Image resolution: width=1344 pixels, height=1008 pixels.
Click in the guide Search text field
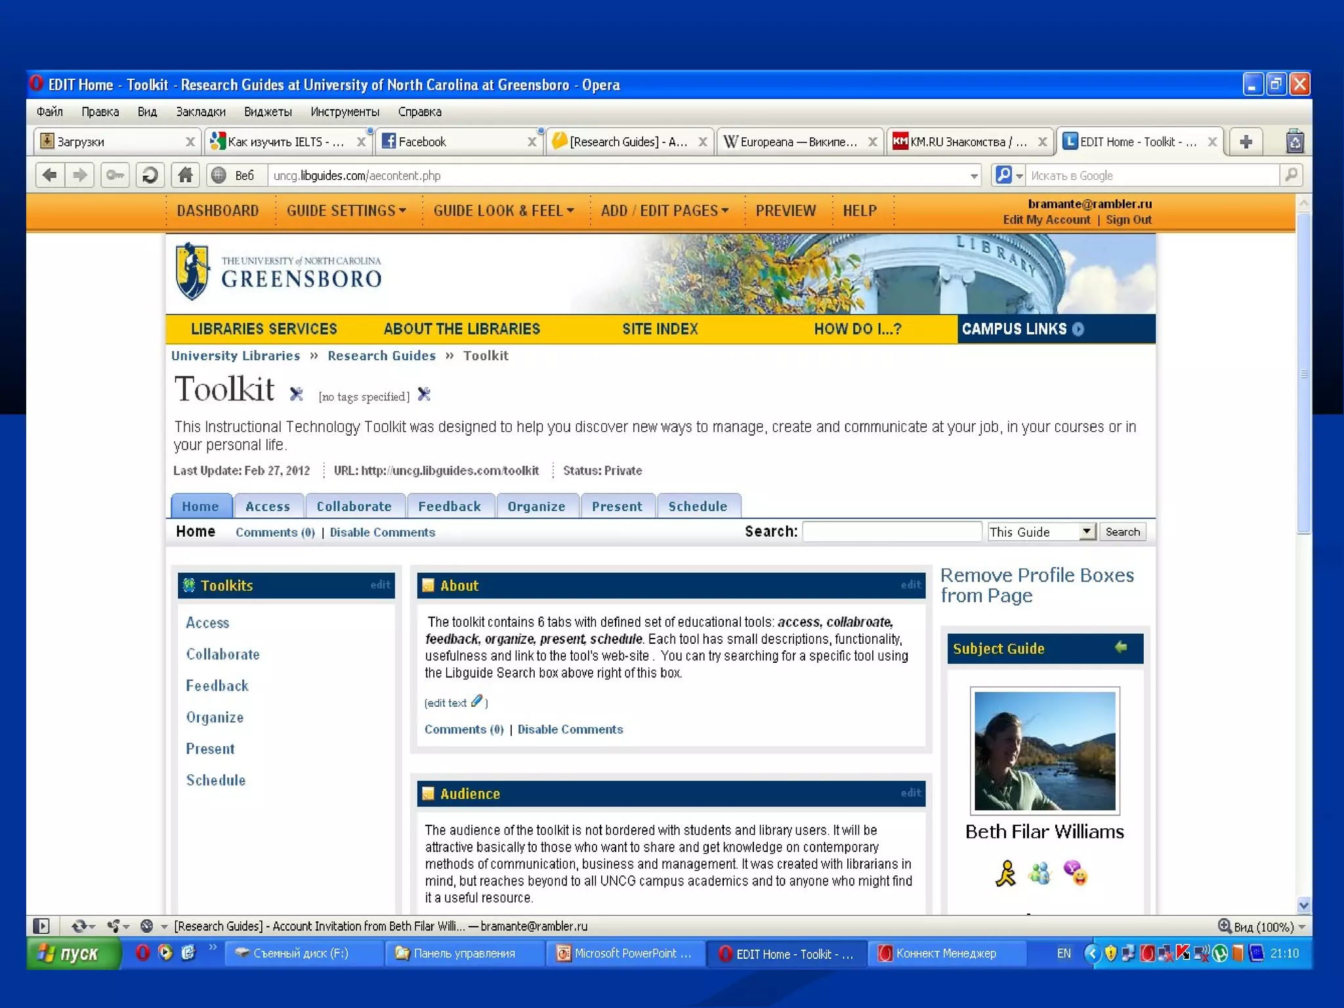(x=891, y=532)
